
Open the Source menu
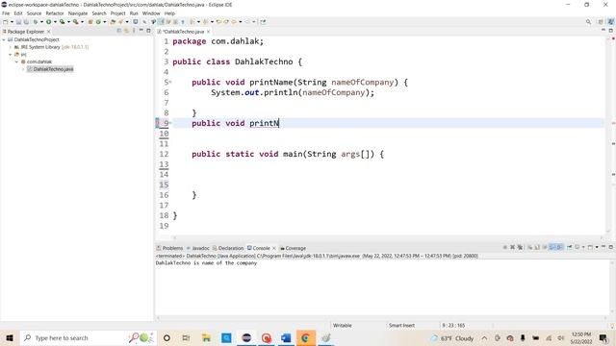click(34, 13)
